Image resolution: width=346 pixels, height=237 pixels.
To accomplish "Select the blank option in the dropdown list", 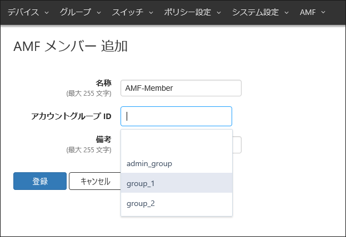I will point(176,143).
